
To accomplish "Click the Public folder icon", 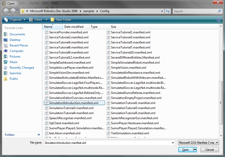I will 6,79.
